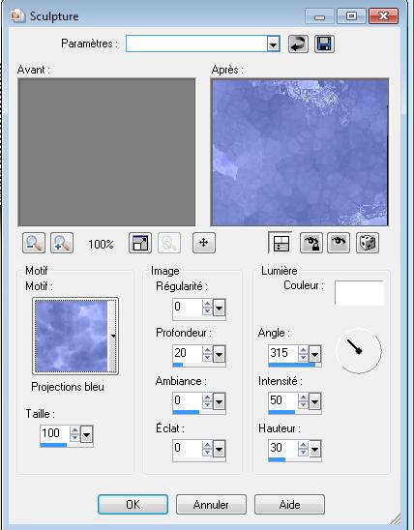Open the Aide help button

(x=289, y=505)
